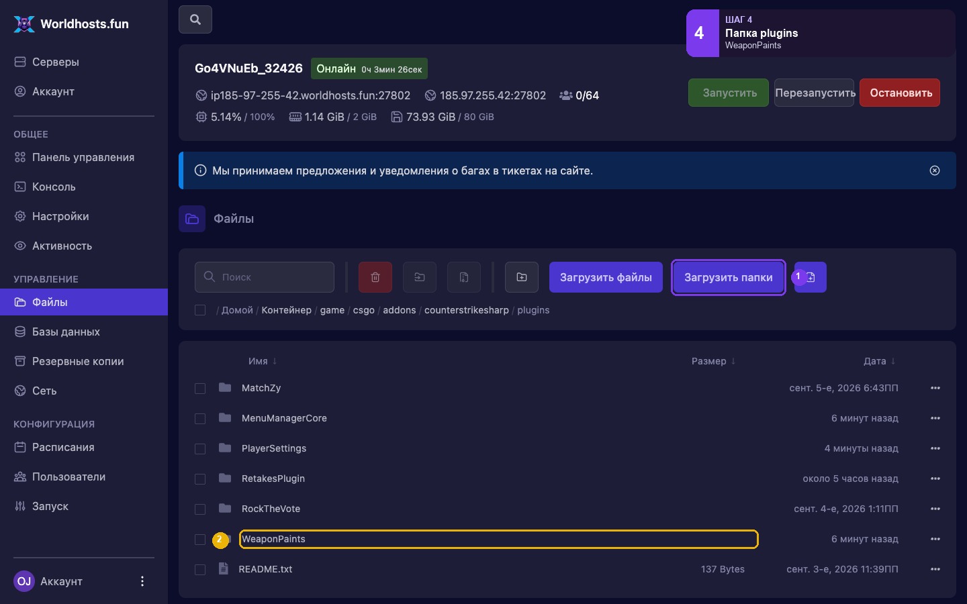Open account options via vertical dots
Image resolution: width=967 pixels, height=604 pixels.
coord(142,581)
